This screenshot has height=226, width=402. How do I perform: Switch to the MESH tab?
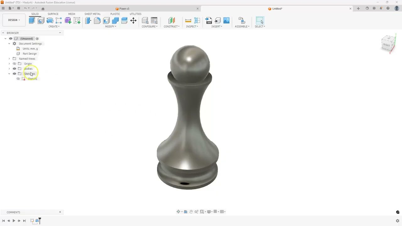72,14
